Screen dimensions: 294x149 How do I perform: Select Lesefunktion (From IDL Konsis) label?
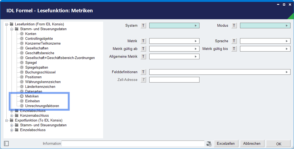tap(39, 24)
